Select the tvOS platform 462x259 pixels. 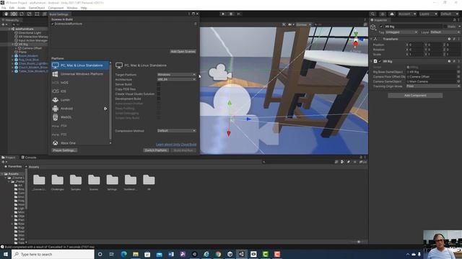(80, 83)
